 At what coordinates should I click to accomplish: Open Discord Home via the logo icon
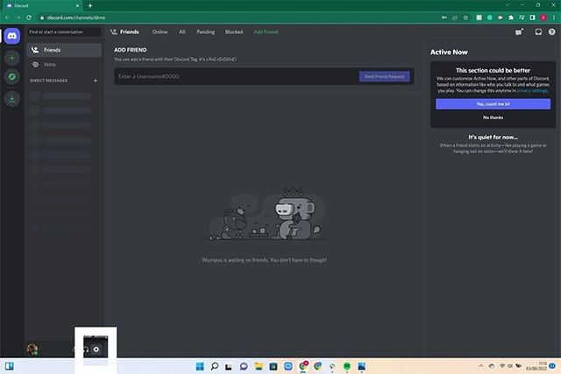pos(12,36)
